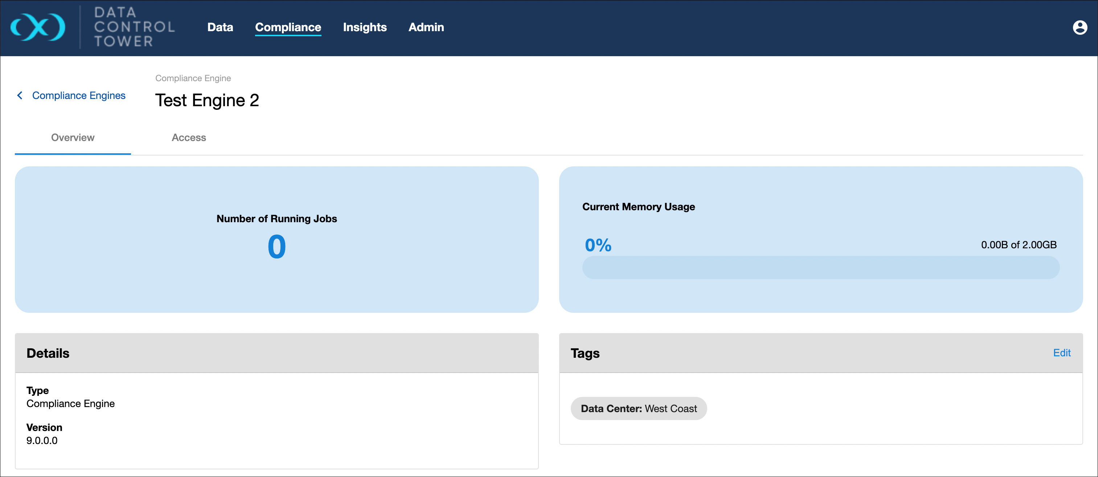This screenshot has width=1098, height=477.
Task: Open the Compliance menu
Action: pyautogui.click(x=288, y=27)
